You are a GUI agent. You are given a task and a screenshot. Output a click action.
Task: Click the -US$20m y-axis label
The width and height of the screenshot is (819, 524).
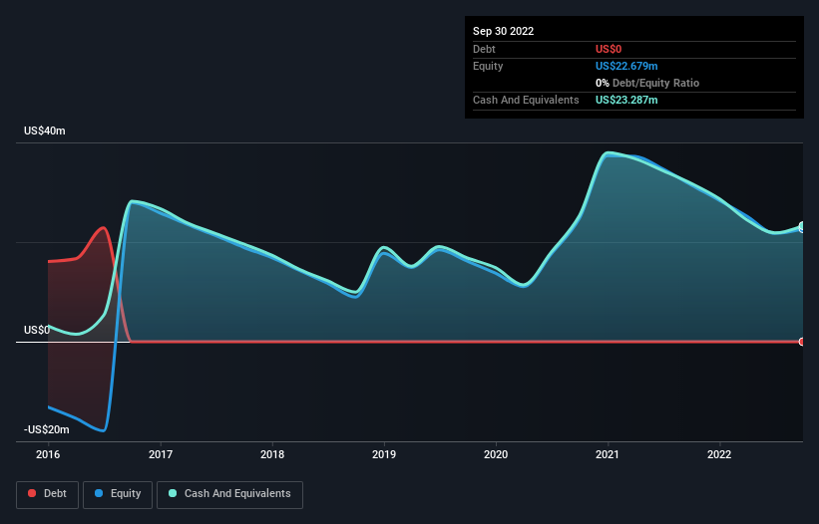pyautogui.click(x=47, y=429)
